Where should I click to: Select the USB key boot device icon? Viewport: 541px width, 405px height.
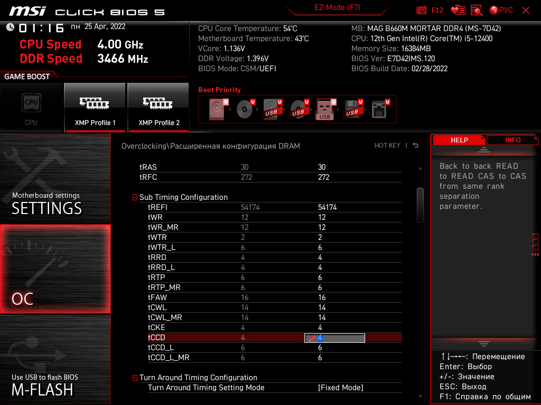pyautogui.click(x=325, y=110)
